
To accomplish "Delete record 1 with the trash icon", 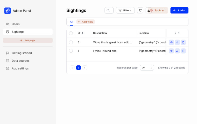I will click(183, 51).
